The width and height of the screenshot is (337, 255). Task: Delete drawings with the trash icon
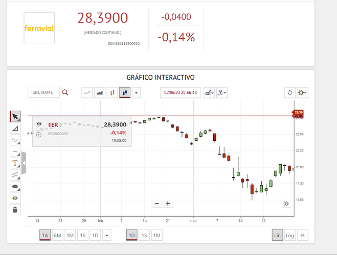15,210
